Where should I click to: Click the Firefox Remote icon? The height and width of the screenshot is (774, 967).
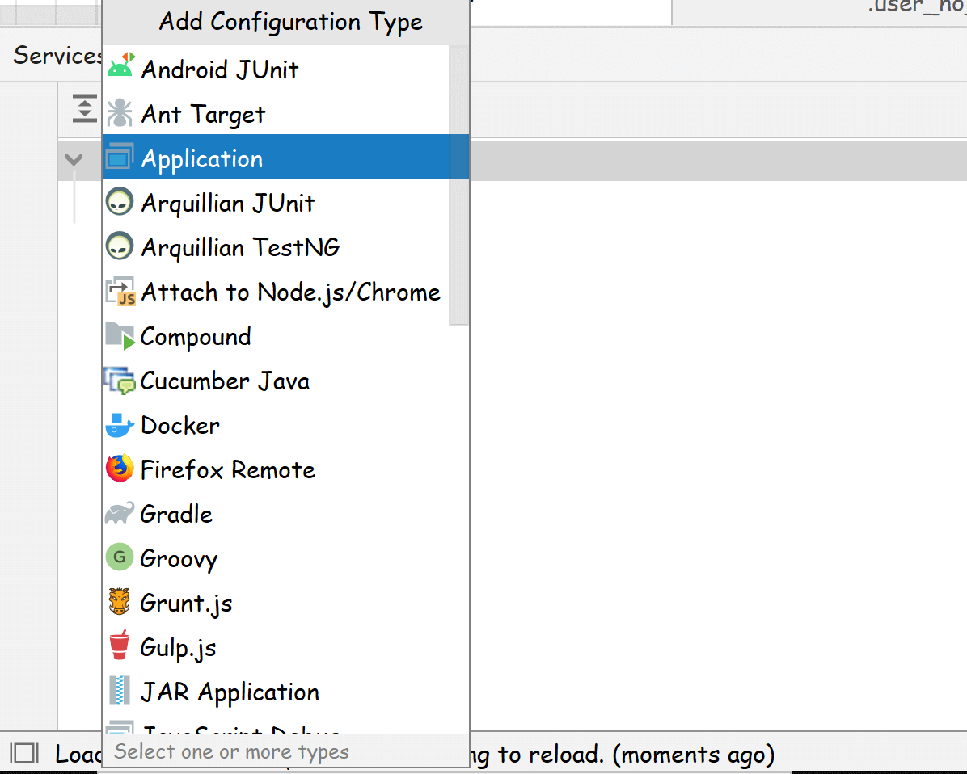tap(120, 469)
